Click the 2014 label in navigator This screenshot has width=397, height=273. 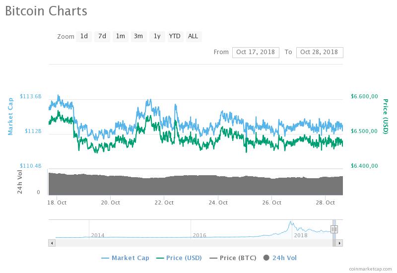(98, 235)
